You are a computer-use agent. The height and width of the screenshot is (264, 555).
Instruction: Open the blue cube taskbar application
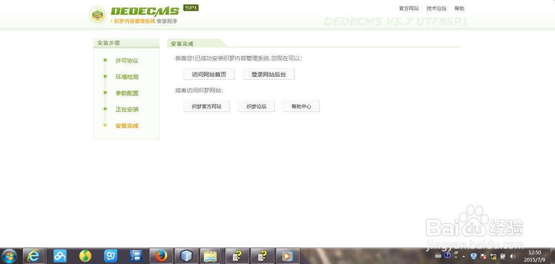186,256
